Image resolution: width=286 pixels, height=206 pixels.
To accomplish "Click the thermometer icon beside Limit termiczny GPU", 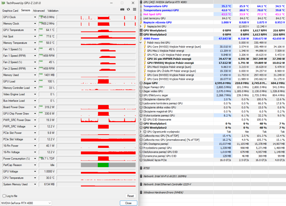I will [x=141, y=18].
